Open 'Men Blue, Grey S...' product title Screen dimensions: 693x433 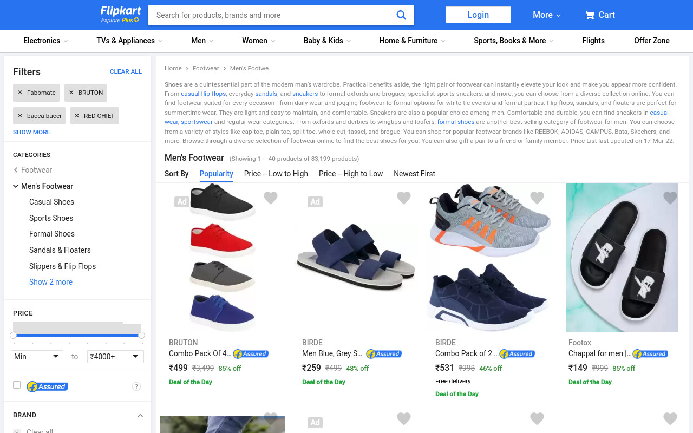coord(332,353)
